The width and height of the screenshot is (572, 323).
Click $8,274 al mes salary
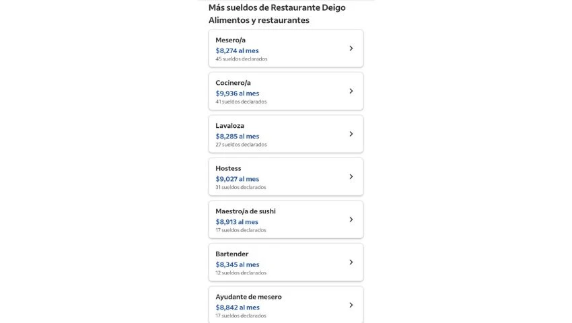(x=237, y=50)
